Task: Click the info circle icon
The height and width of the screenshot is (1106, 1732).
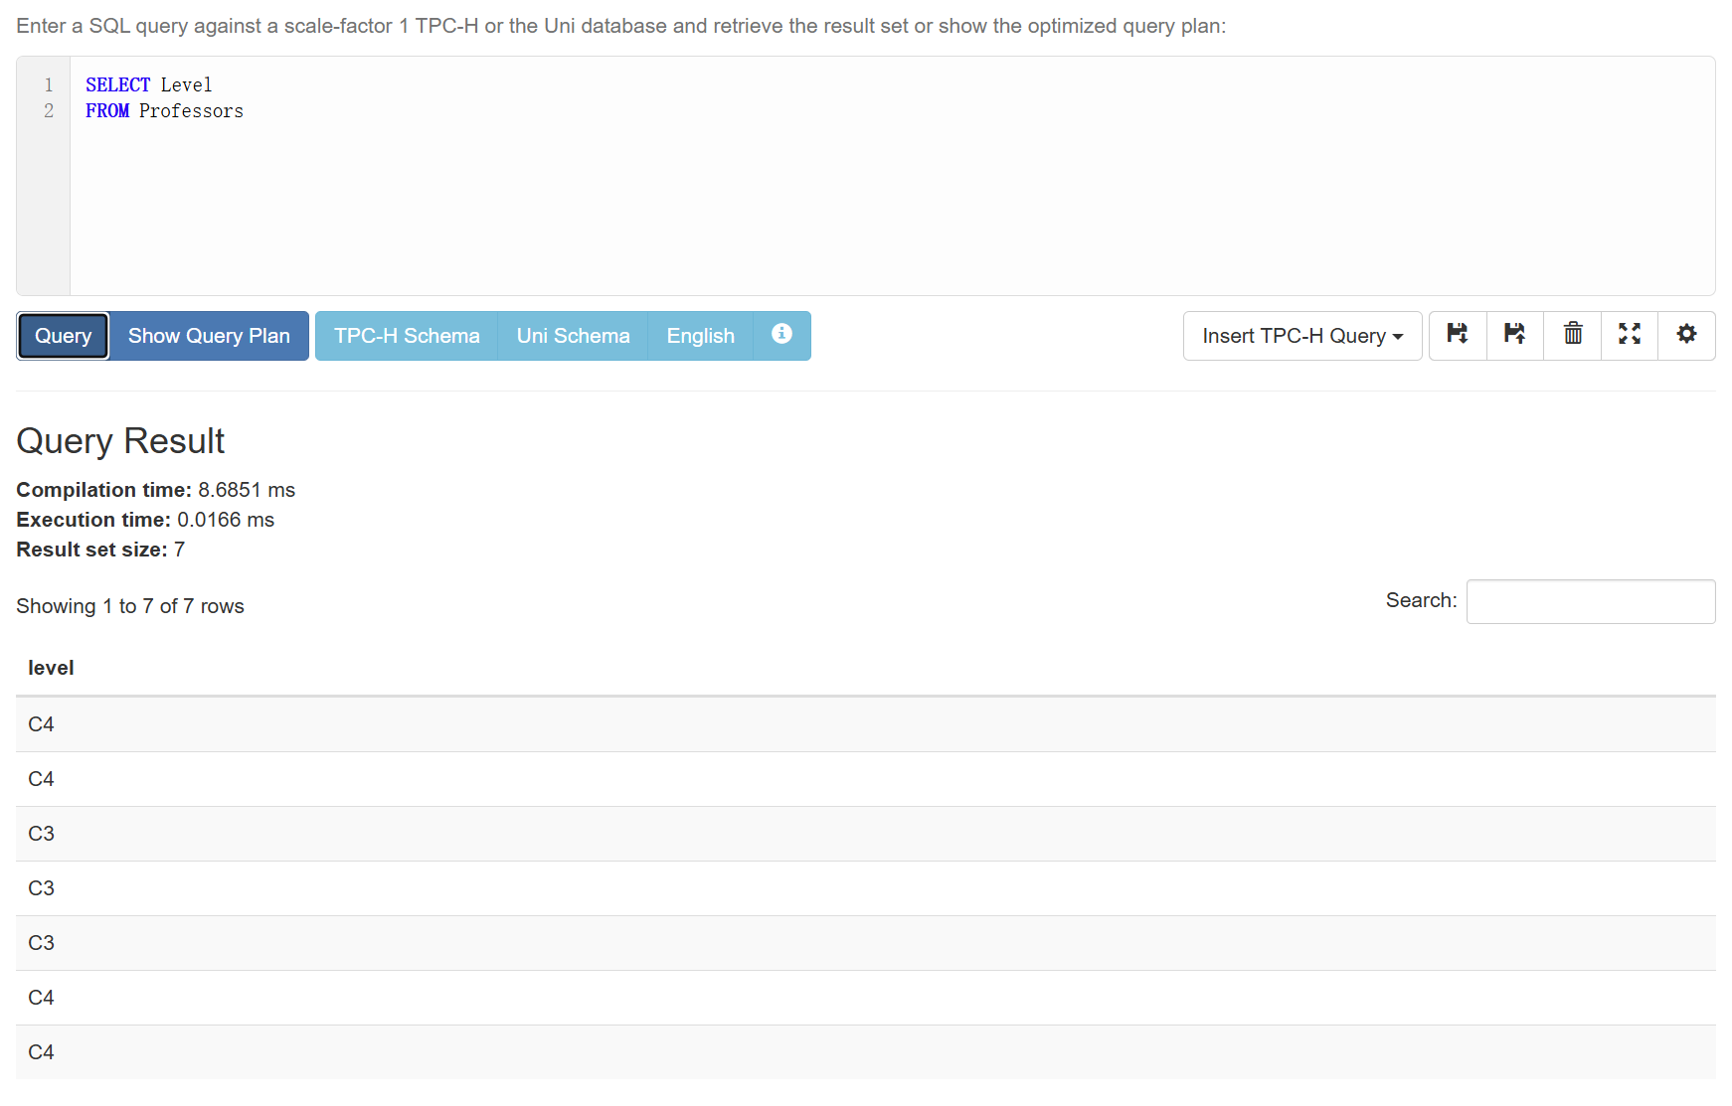Action: pos(781,335)
